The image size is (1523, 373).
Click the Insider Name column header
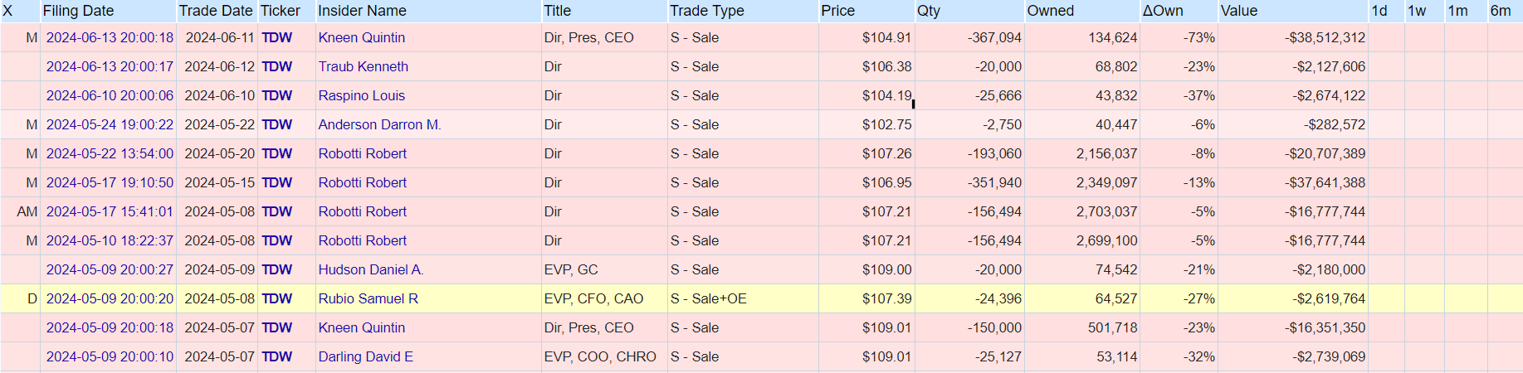click(363, 11)
